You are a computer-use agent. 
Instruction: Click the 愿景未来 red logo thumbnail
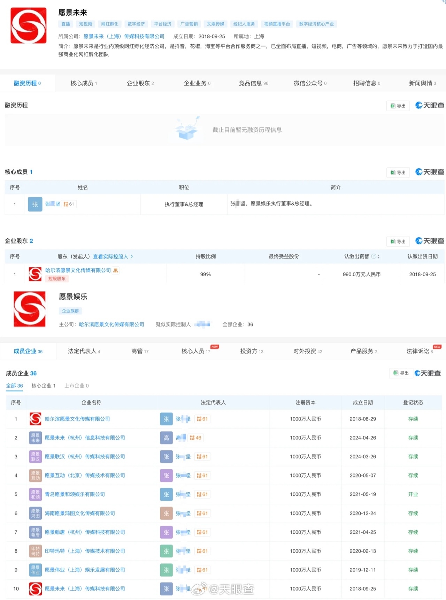click(x=29, y=25)
